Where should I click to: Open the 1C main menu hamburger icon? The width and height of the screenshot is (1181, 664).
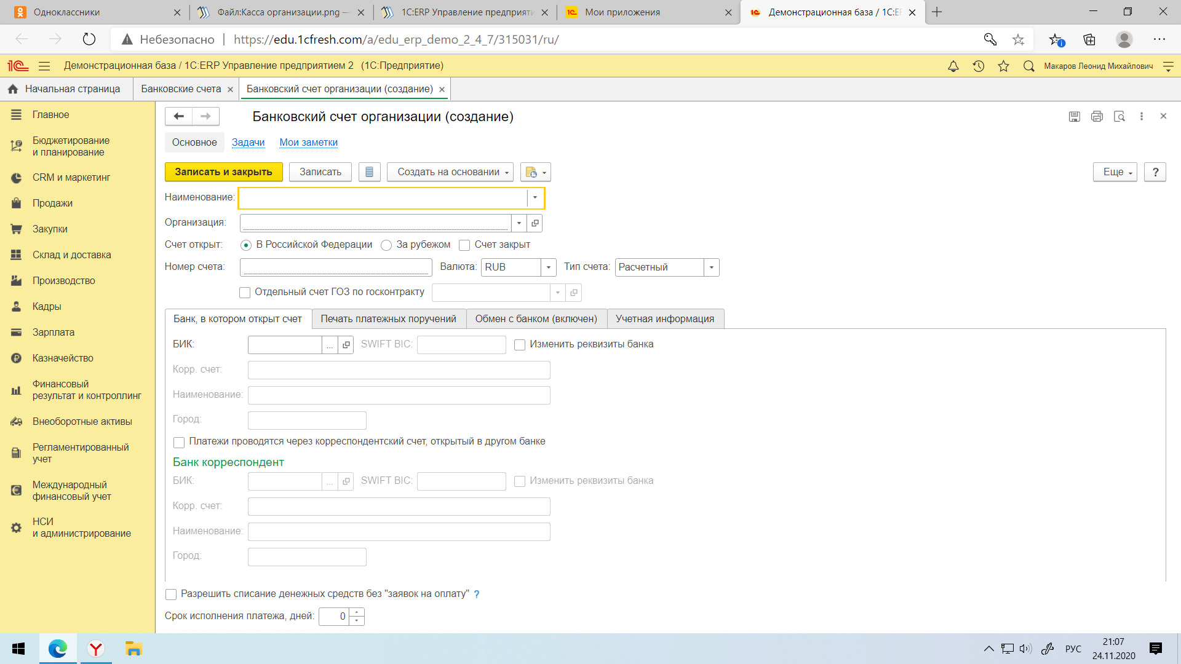pos(44,66)
